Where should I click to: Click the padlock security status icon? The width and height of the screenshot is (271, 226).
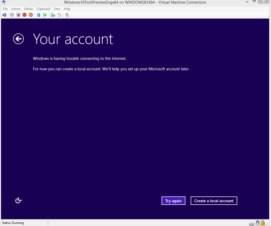coord(263,223)
